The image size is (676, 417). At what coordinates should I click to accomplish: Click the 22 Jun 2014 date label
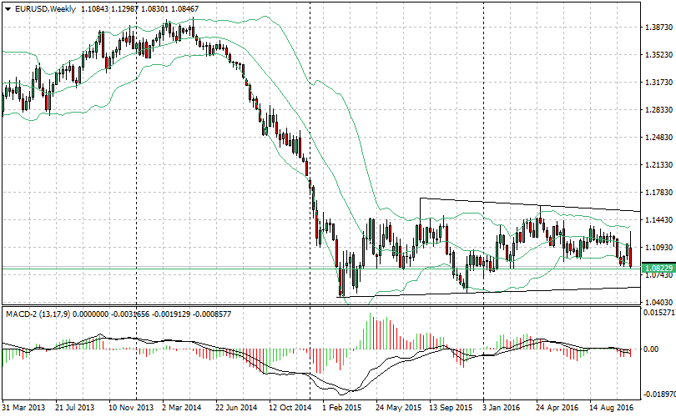click(236, 408)
